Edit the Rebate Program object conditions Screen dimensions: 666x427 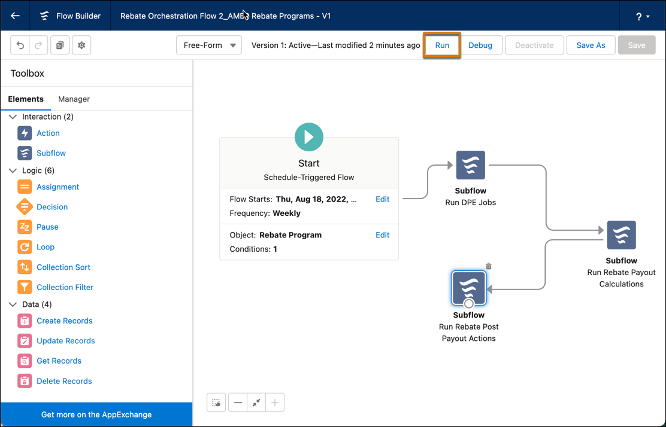click(x=382, y=235)
